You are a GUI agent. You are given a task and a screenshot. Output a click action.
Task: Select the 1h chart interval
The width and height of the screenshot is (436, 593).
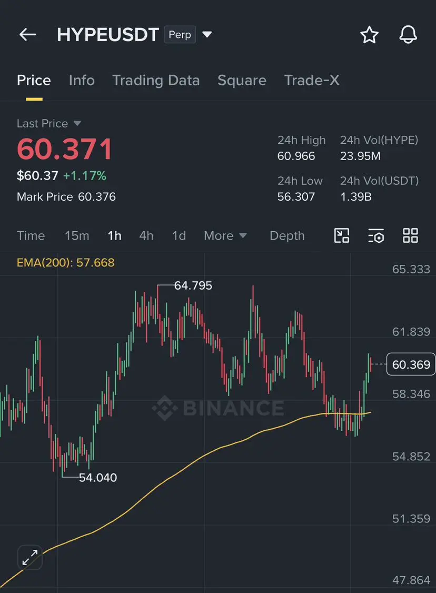[115, 235]
